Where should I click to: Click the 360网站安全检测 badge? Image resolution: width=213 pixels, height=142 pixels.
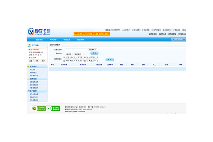pyautogui.click(x=38, y=108)
